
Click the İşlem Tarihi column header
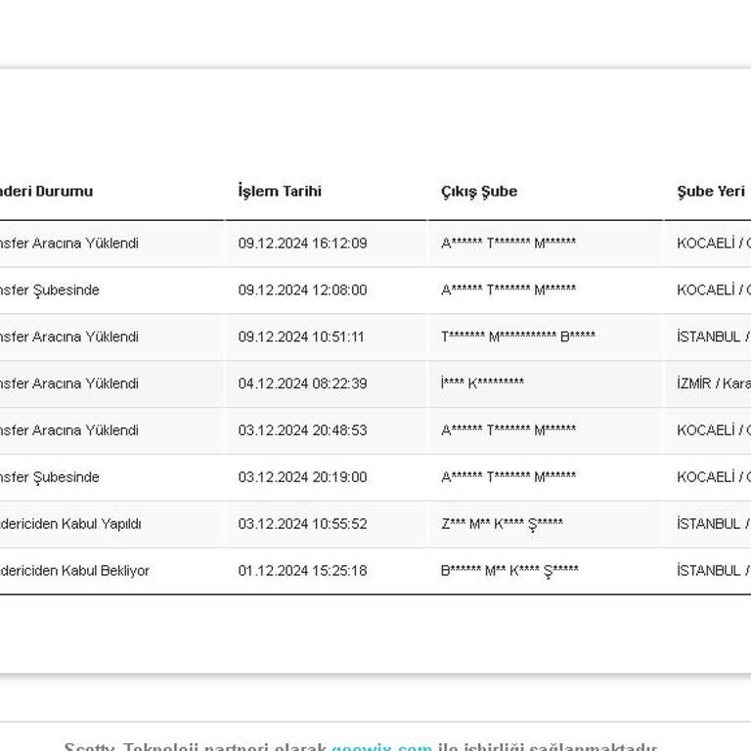[x=280, y=192]
